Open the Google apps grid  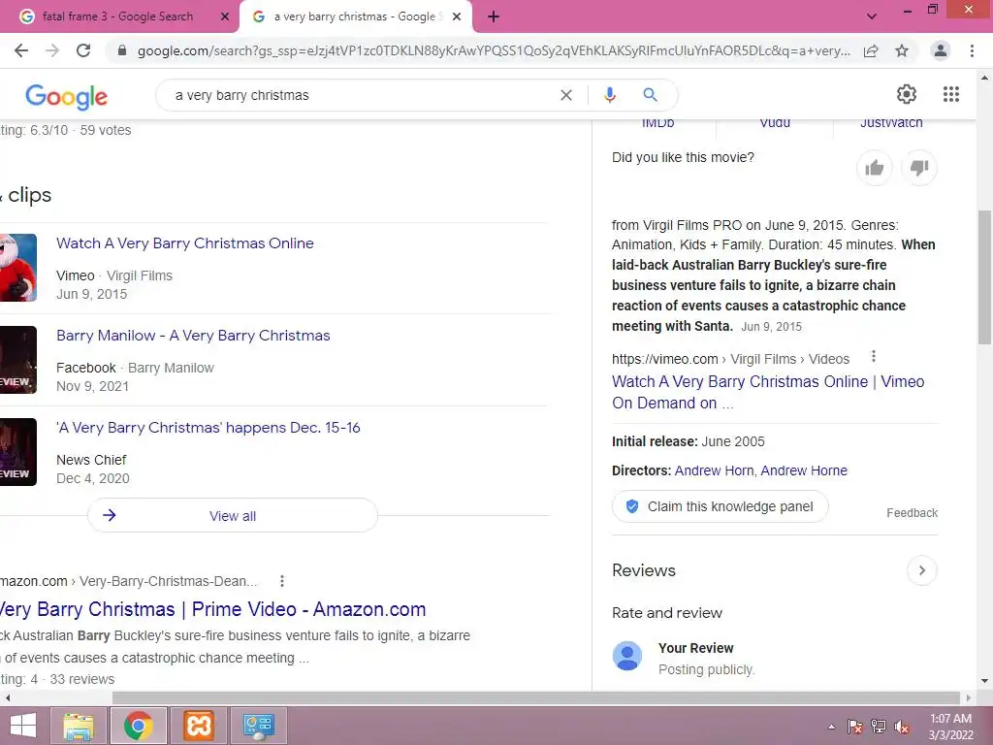coord(950,94)
